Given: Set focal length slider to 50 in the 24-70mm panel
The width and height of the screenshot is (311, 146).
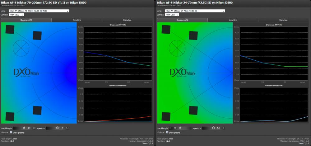Looking at the screenshot, I should (x=175, y=128).
